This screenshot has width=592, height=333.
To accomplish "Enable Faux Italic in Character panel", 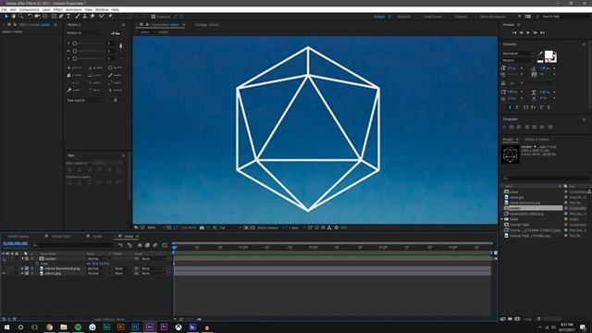I will [517, 107].
